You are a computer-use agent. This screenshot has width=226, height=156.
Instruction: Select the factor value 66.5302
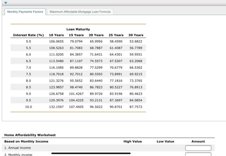[136, 68]
